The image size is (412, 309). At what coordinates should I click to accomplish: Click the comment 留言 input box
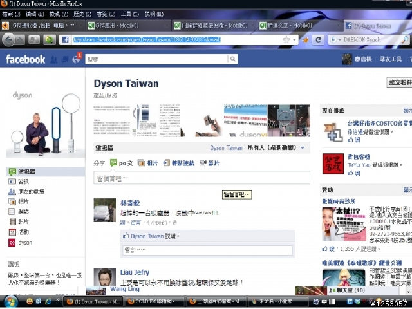(207, 250)
